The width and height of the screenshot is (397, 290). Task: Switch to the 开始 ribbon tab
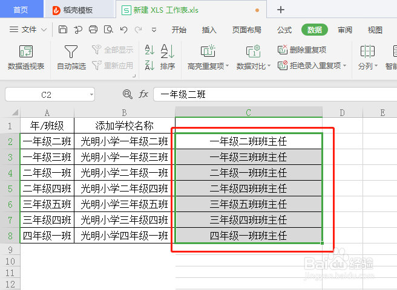point(179,30)
